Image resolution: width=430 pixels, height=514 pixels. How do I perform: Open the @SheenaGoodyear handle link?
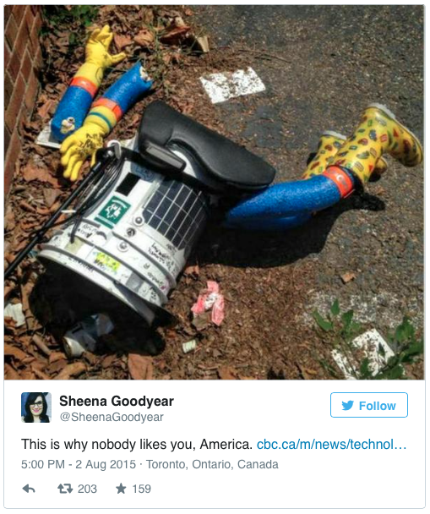click(x=112, y=417)
